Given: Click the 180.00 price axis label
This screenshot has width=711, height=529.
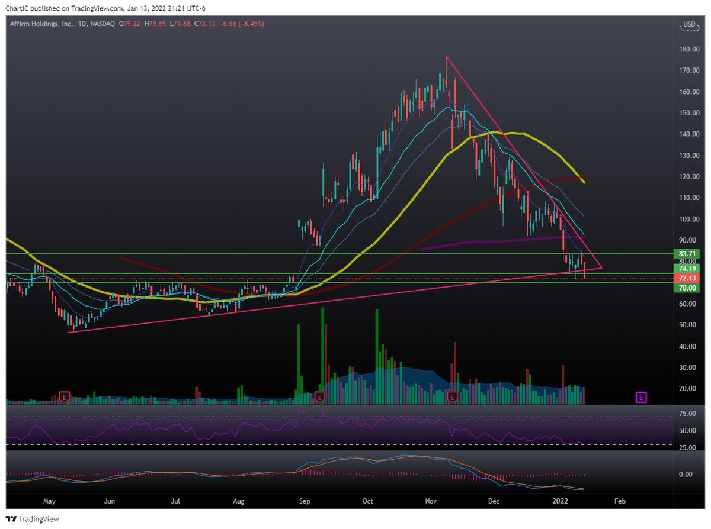Looking at the screenshot, I should 689,49.
